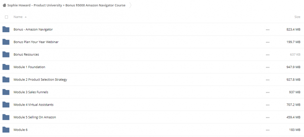This screenshot has width=304, height=137.
Task: Click the breadcrumb chevron arrow
Action: [130, 5]
